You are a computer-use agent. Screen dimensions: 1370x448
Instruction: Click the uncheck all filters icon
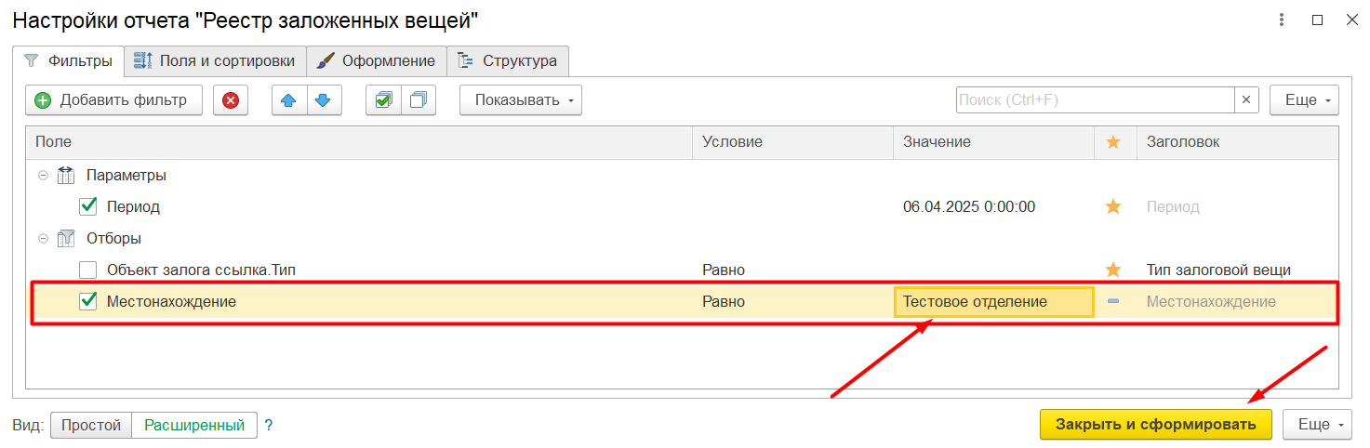[419, 100]
